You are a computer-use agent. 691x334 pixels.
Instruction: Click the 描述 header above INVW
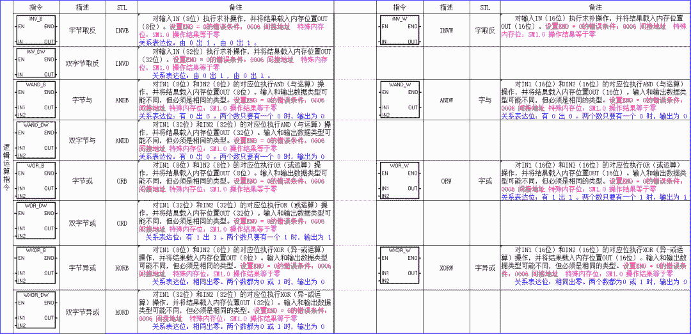(x=447, y=8)
